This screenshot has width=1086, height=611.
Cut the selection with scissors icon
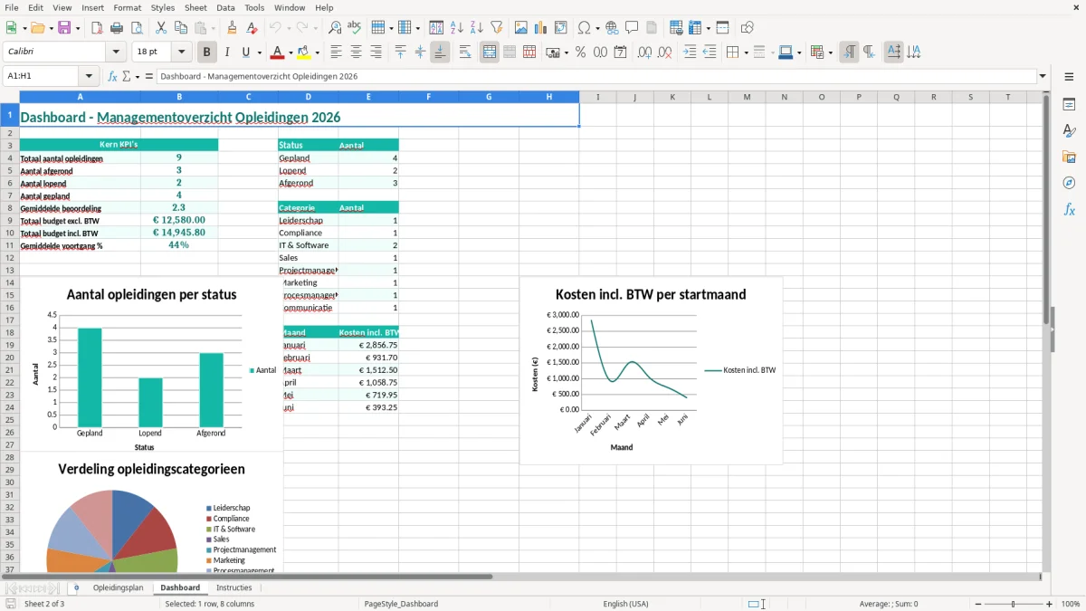pyautogui.click(x=161, y=28)
